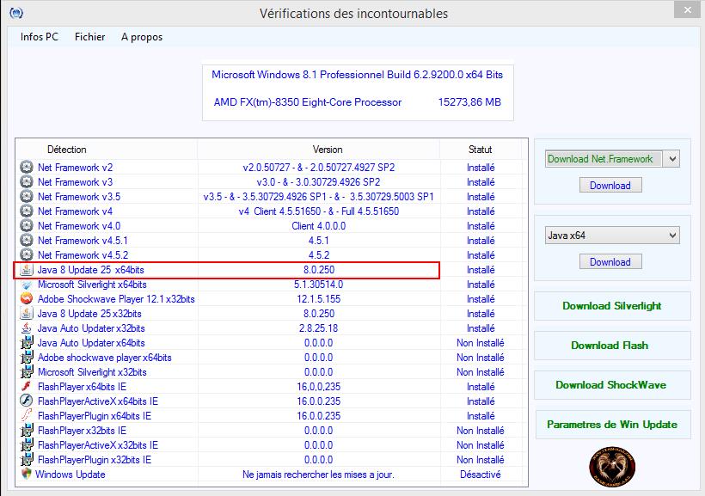This screenshot has width=705, height=496.
Task: Select the FlashPlayerActiveX x64bits IE label
Action: click(x=98, y=401)
